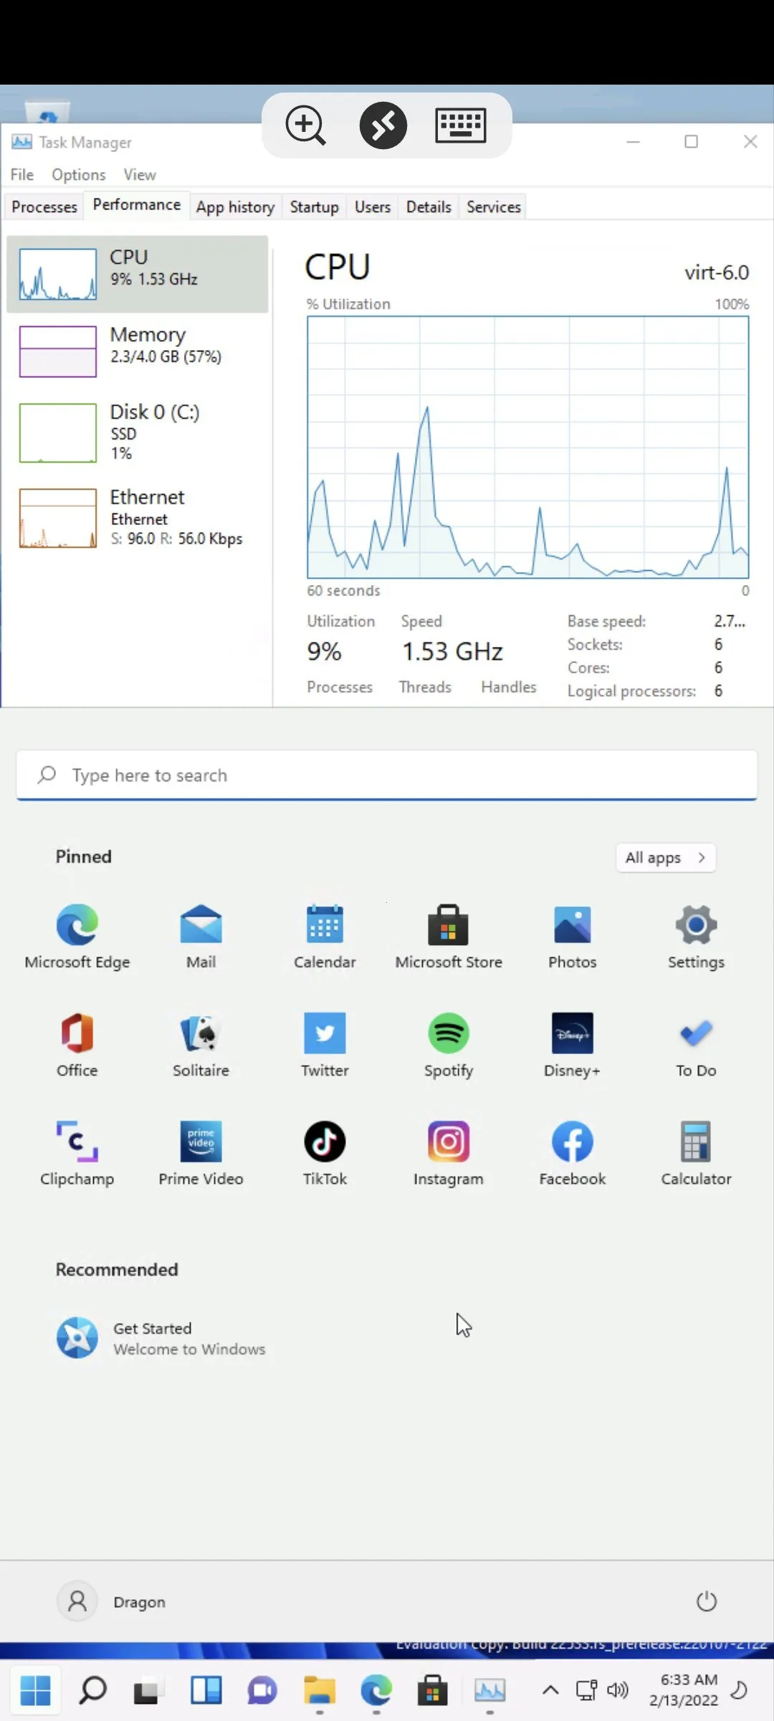Screen dimensions: 774x1721
Task: Open the Get Started recommended item
Action: pyautogui.click(x=161, y=1338)
